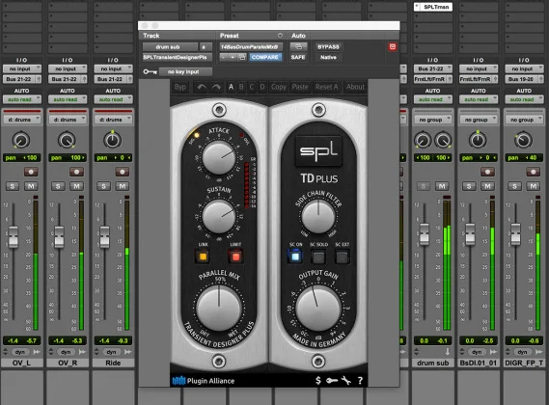This screenshot has height=405, width=549.
Task: Open the dollar sign purchase icon
Action: (x=317, y=380)
